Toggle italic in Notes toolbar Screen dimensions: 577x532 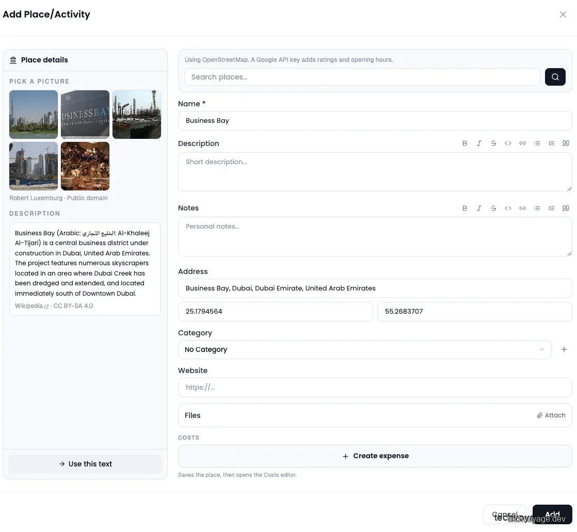point(479,208)
